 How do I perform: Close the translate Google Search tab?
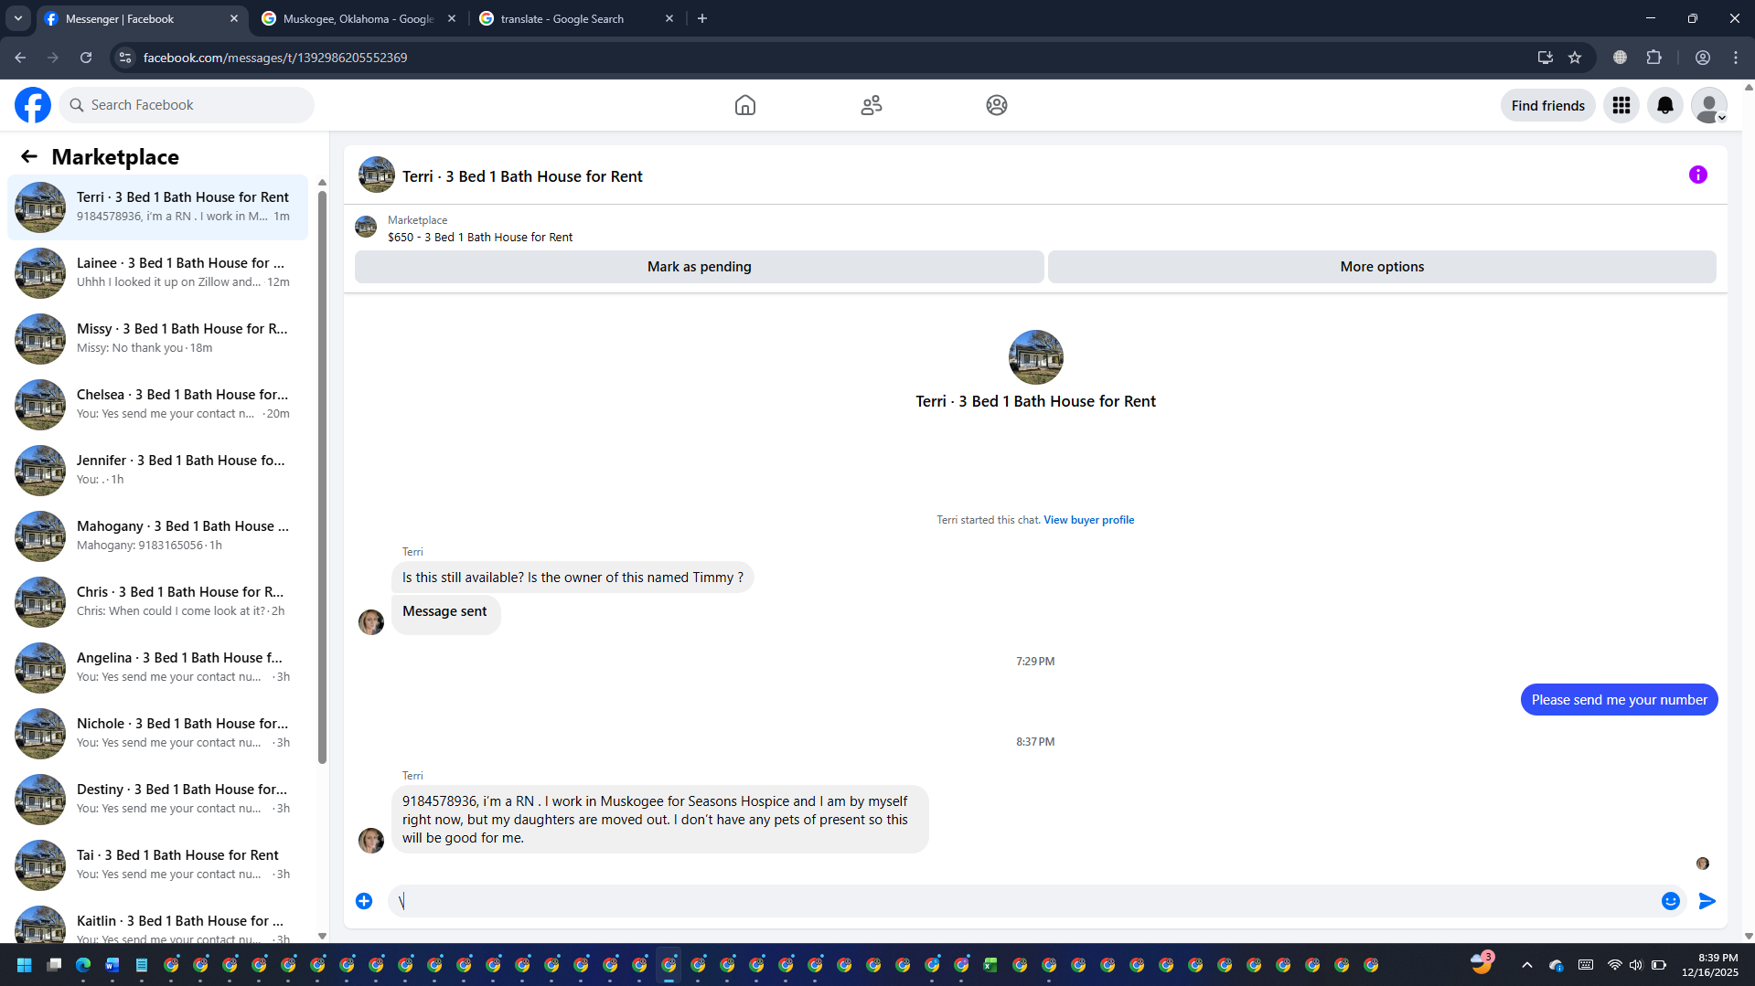(669, 18)
